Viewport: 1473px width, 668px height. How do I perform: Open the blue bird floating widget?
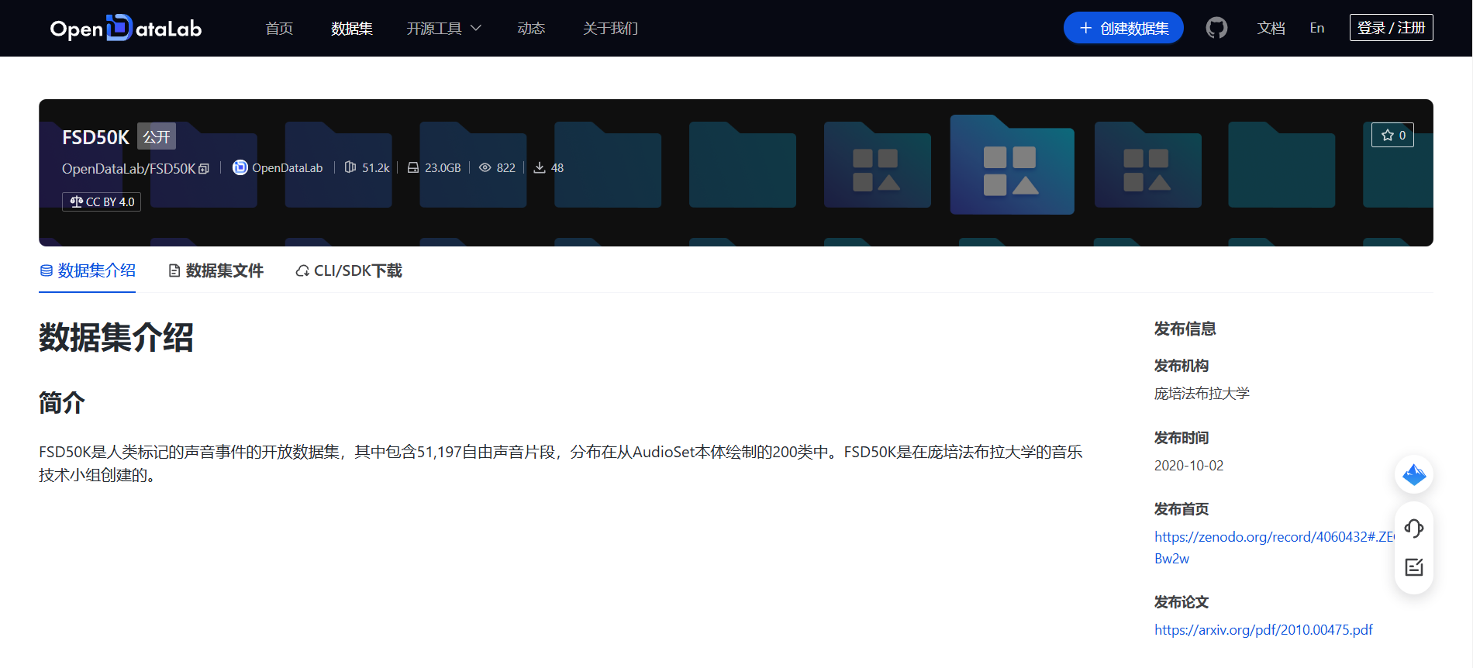coord(1414,474)
